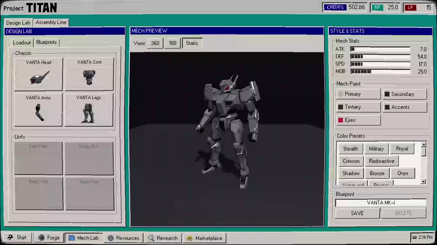437x245 pixels.
Task: Click the DEF stat bar
Action: pyautogui.click(x=381, y=57)
